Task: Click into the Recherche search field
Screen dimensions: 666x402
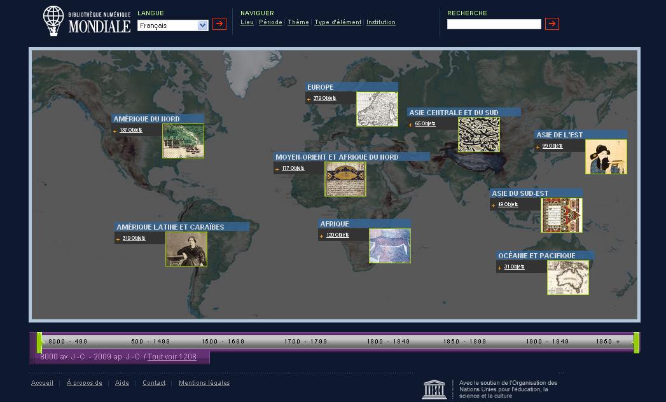Action: [494, 24]
